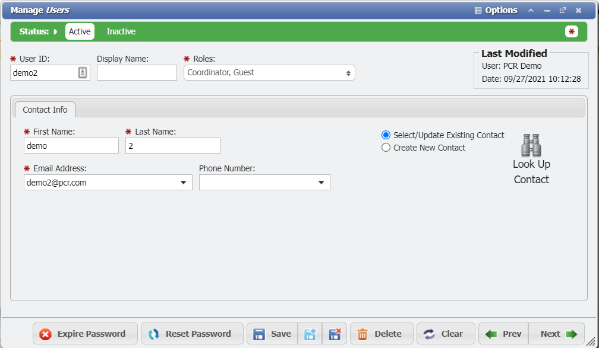Screen dimensions: 599x348
Task: Click the Look Up Contact binoculars icon
Action: (x=531, y=145)
